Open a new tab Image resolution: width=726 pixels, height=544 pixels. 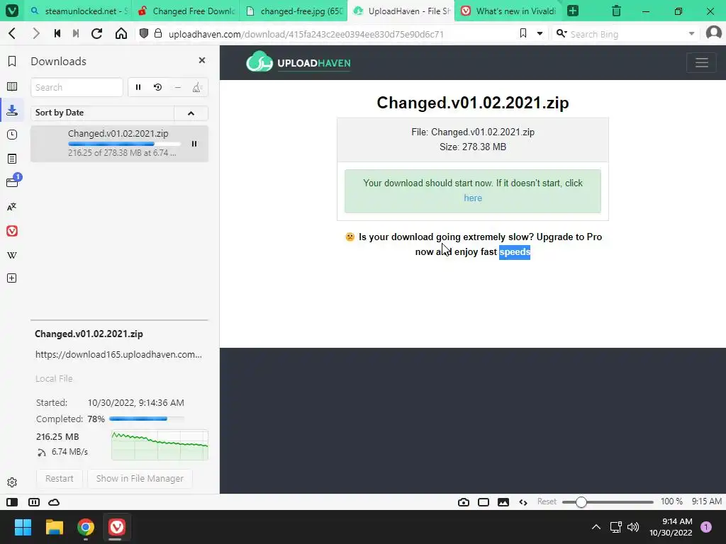573,11
